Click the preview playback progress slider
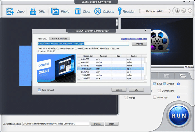The height and width of the screenshot is (132, 195). (x=167, y=67)
